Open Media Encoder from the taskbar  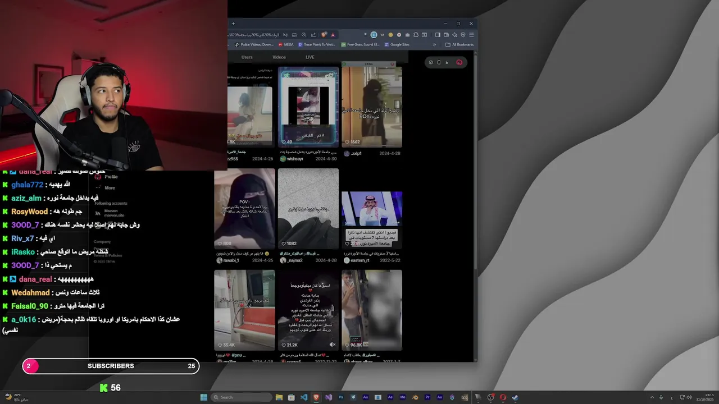(x=402, y=397)
